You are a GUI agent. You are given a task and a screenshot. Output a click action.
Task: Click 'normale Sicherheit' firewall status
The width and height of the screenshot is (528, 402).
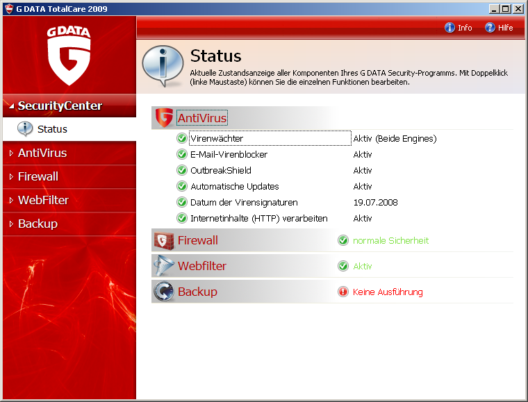click(x=391, y=240)
